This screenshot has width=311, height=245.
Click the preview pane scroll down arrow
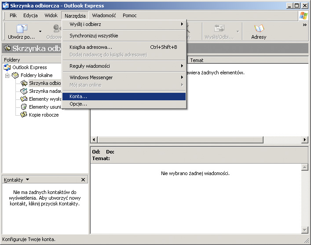[304, 230]
